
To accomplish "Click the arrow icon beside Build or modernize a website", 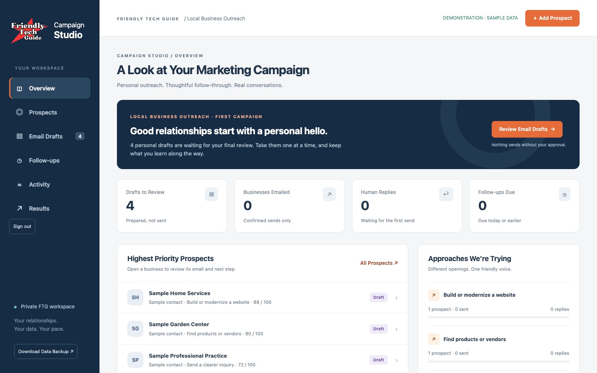I will pos(434,295).
